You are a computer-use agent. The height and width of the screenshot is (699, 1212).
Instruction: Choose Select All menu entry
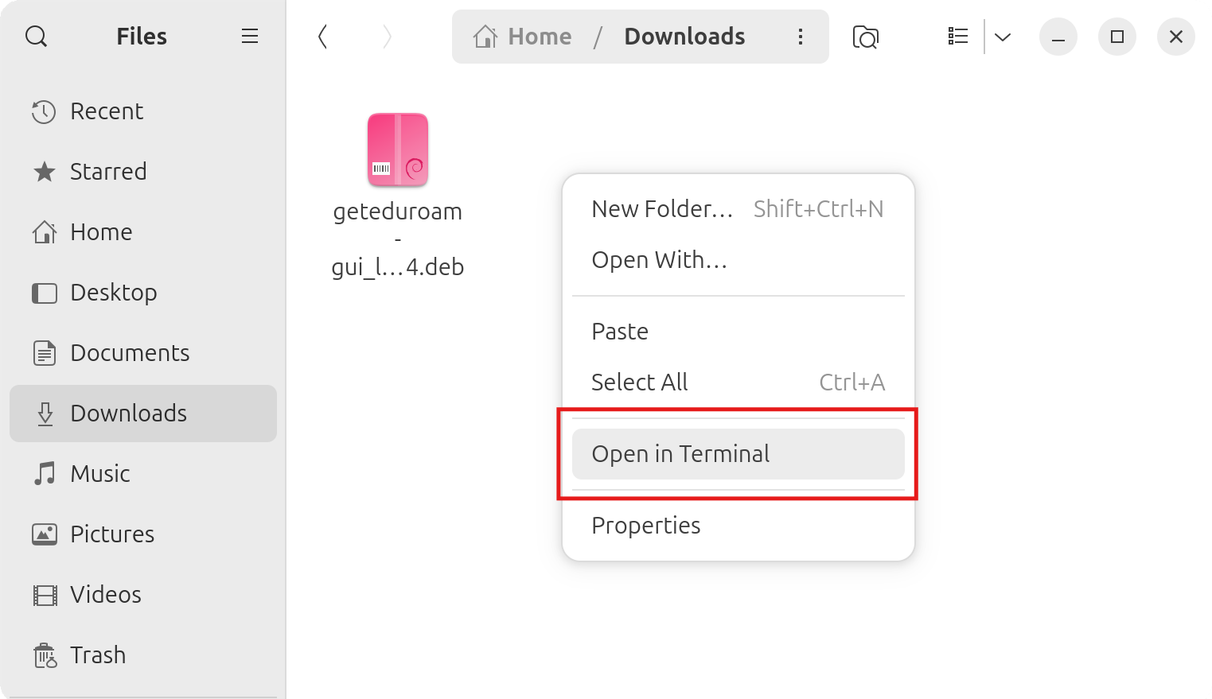pos(640,383)
